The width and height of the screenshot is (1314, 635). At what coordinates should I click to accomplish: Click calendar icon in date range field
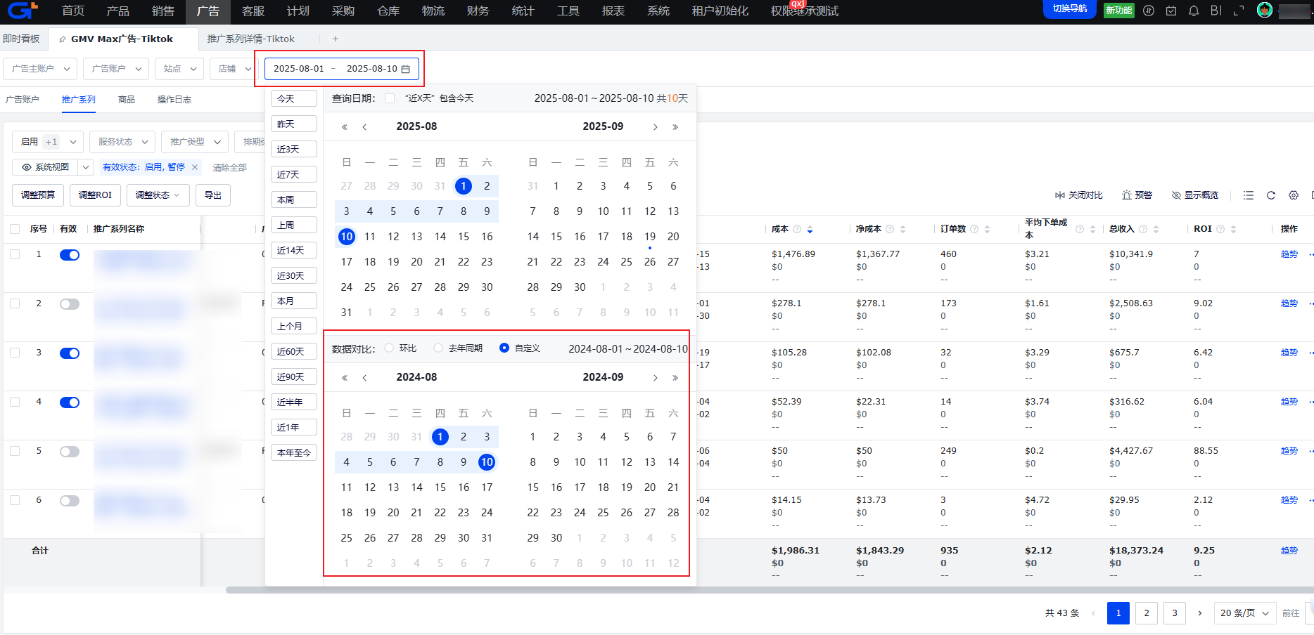(406, 69)
